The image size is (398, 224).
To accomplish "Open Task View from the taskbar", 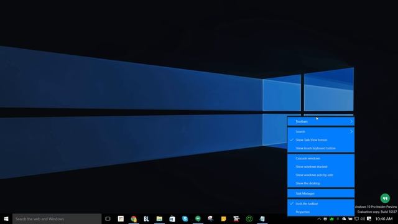I will click(x=108, y=218).
